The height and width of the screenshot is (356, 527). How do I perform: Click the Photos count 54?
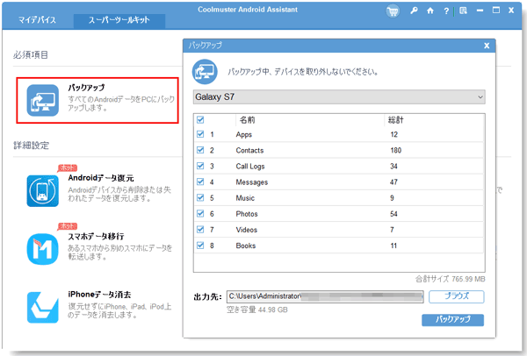(x=393, y=214)
